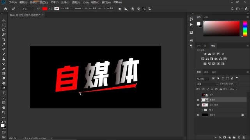Open the tool mode dropdown in options bar
250x140 pixels.
(x=28, y=9)
